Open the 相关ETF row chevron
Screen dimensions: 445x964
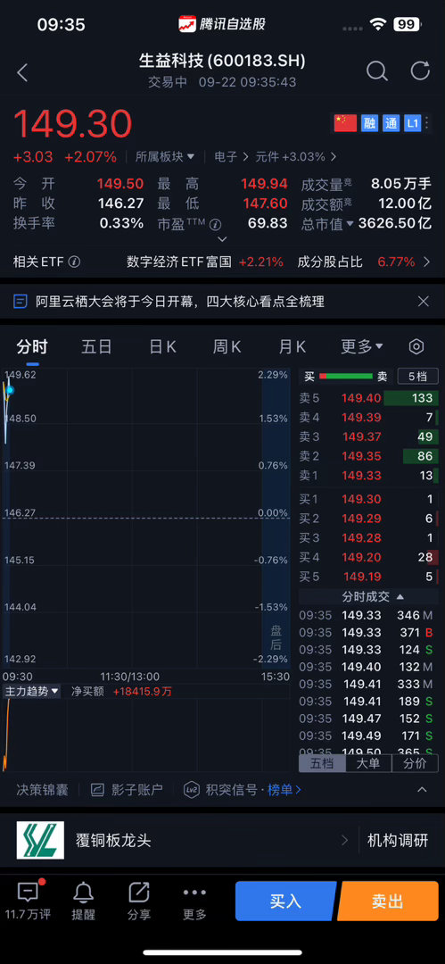pyautogui.click(x=427, y=262)
